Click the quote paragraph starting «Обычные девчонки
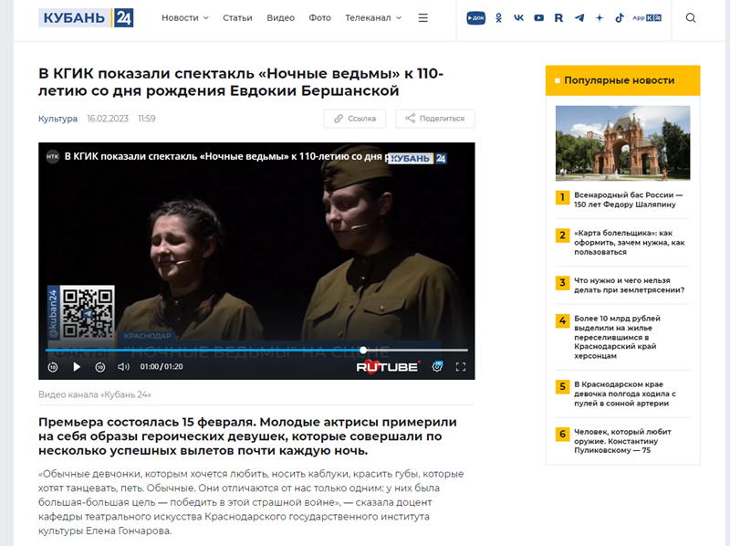730x546 pixels. (x=251, y=502)
